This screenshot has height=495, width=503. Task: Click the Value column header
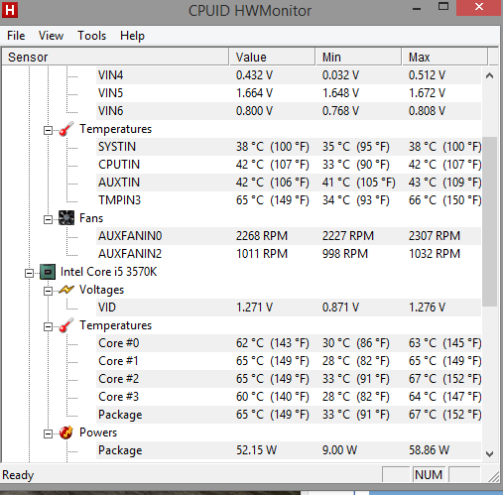click(272, 57)
